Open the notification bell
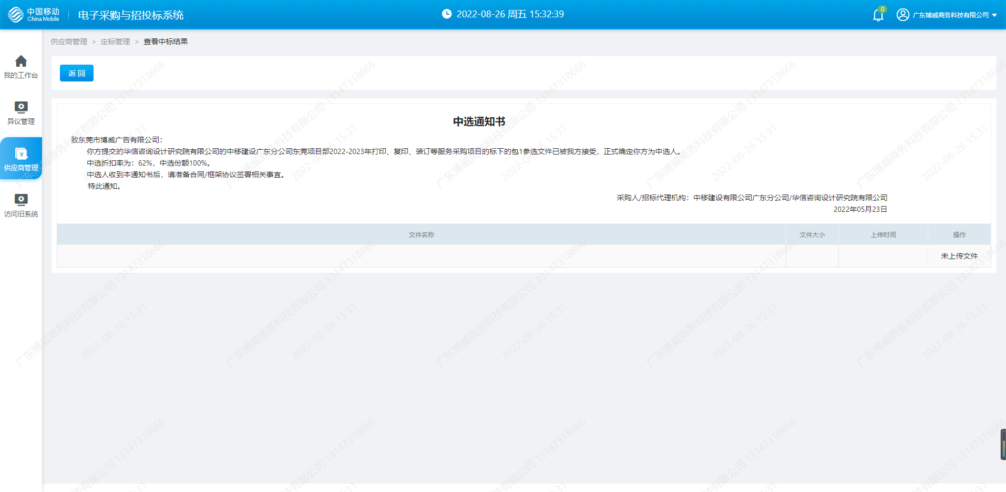 (878, 15)
